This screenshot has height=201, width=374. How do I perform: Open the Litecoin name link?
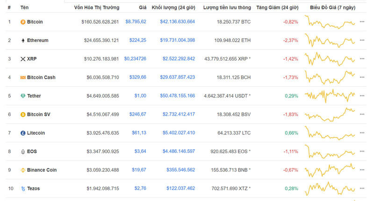point(36,133)
